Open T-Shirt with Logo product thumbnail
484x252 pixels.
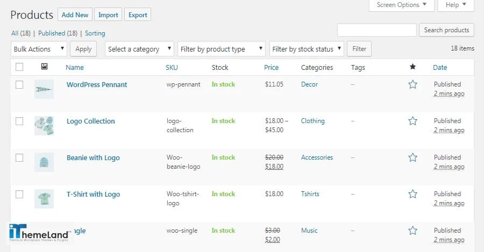[x=44, y=199]
